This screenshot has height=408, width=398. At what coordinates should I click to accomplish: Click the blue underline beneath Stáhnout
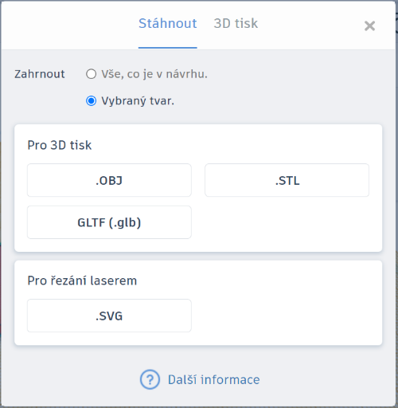coord(168,48)
